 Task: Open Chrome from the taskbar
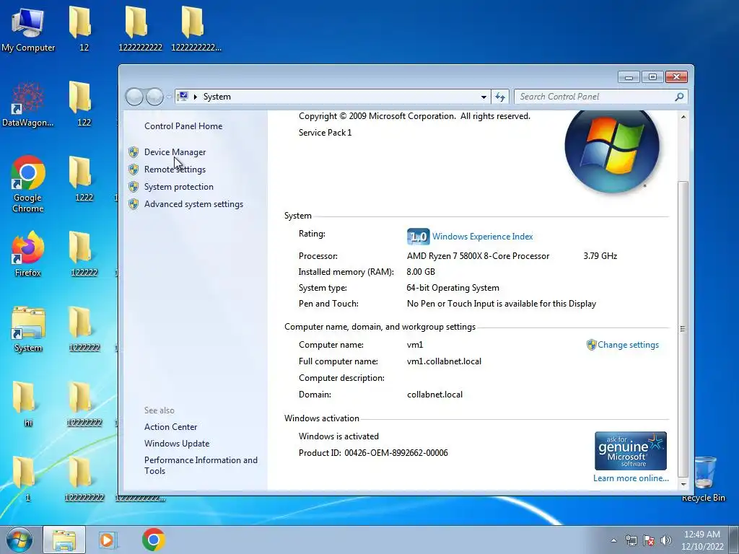click(153, 540)
